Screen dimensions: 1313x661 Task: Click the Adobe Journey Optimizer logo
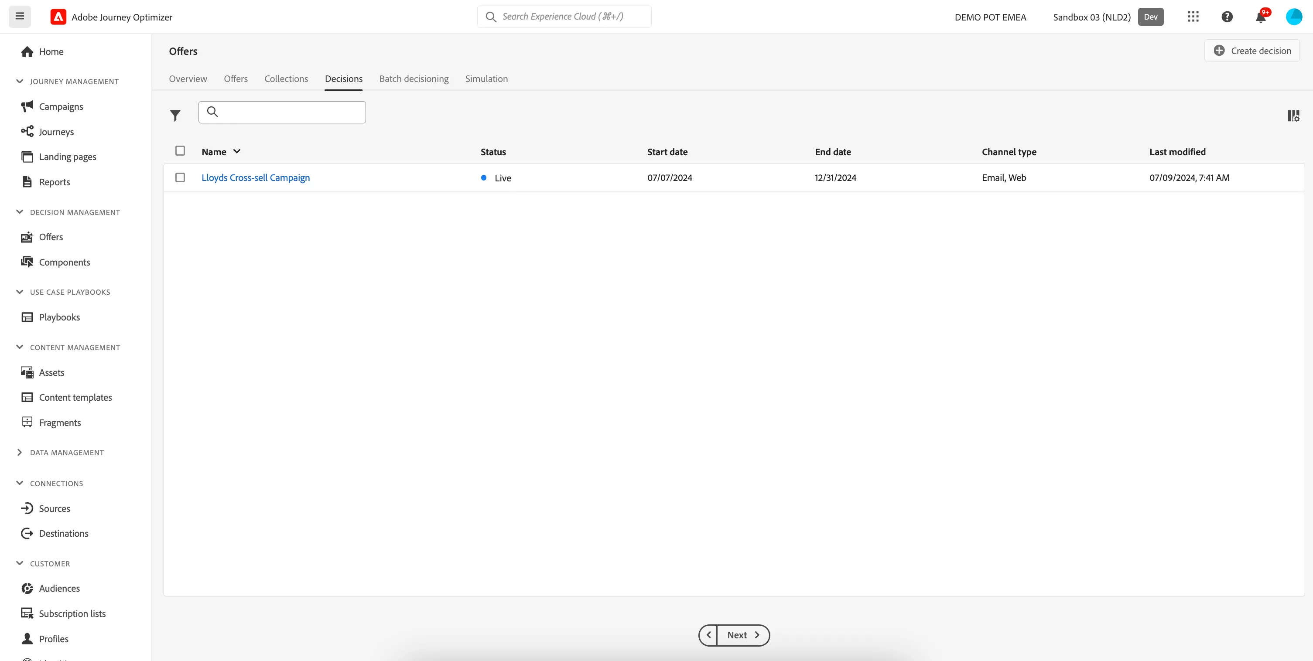coord(58,17)
